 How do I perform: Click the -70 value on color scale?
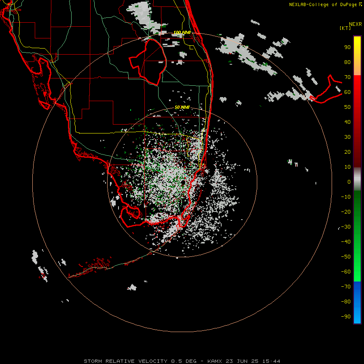(x=346, y=287)
